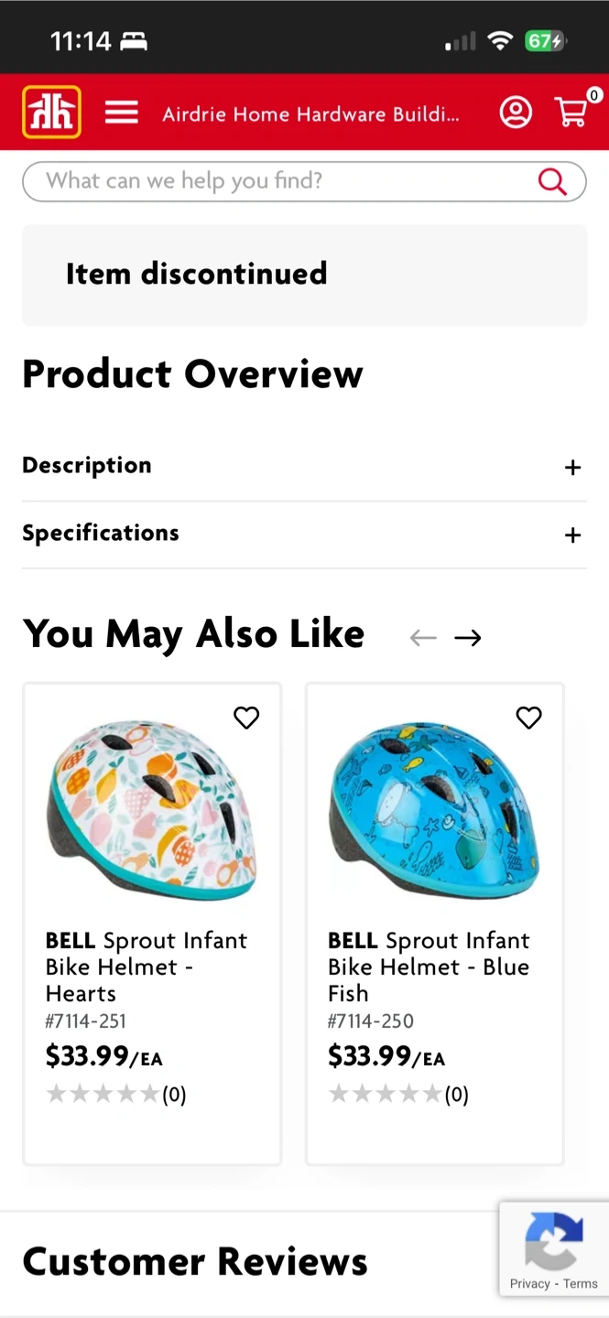Favorite the Hearts helmet with heart icon

click(x=246, y=718)
